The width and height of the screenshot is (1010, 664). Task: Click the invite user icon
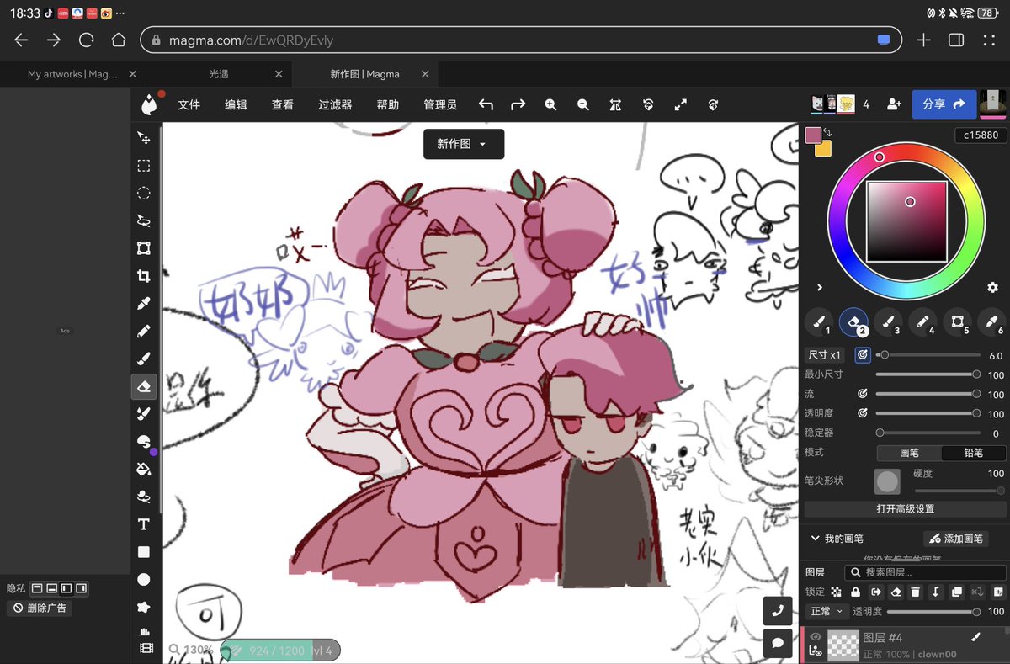[894, 104]
